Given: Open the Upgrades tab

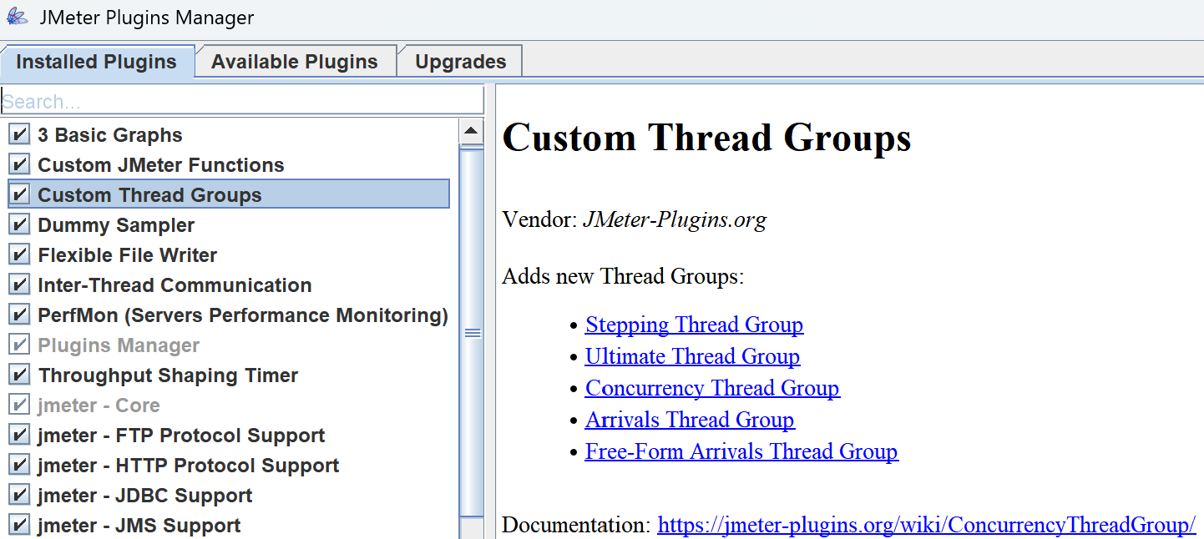Looking at the screenshot, I should point(460,62).
